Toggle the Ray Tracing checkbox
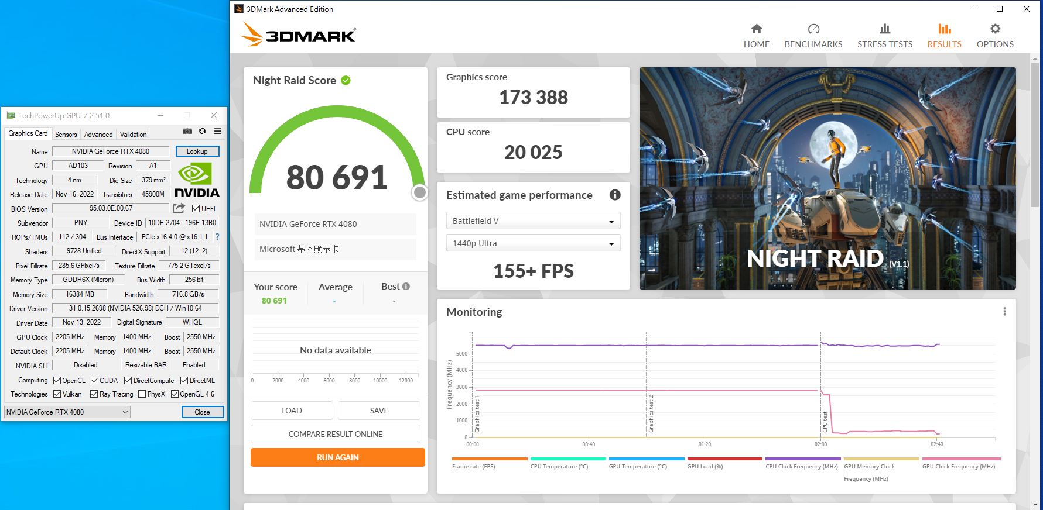The image size is (1043, 510). [x=94, y=394]
